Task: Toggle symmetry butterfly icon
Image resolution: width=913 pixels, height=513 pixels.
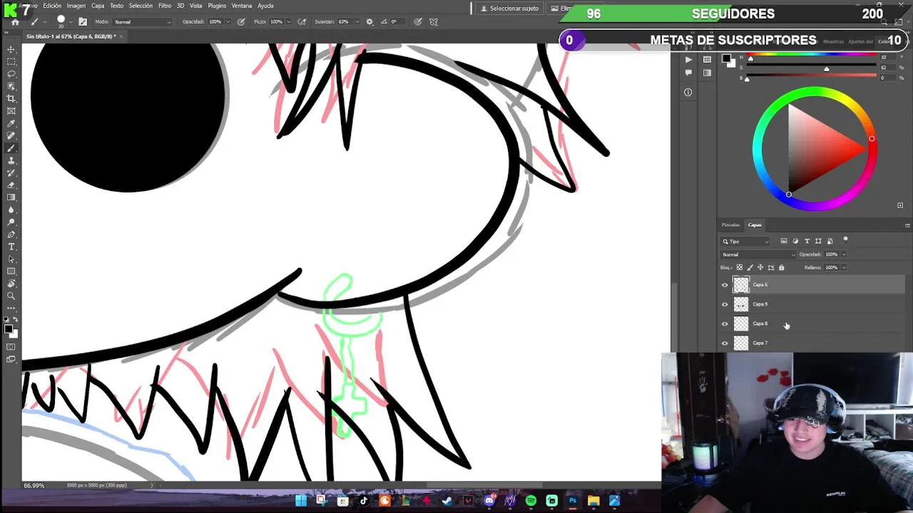Action: 434,22
